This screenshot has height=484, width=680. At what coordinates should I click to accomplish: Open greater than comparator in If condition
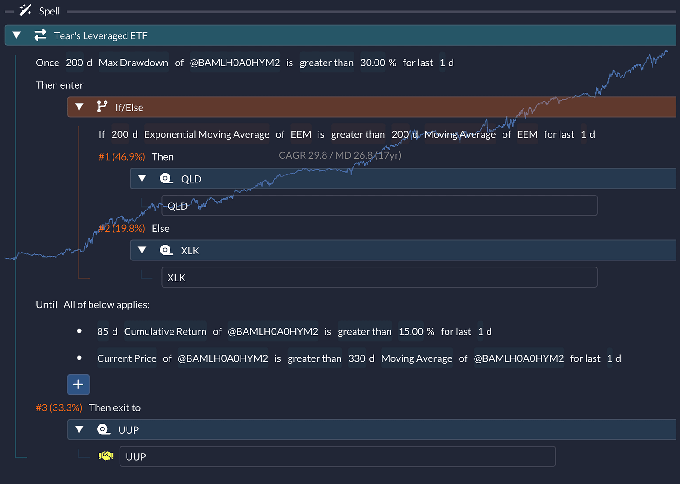click(358, 134)
